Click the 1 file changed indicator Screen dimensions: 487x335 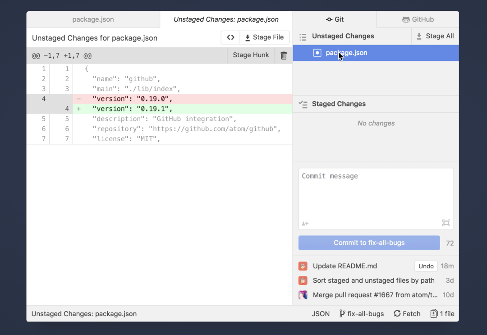pyautogui.click(x=442, y=313)
